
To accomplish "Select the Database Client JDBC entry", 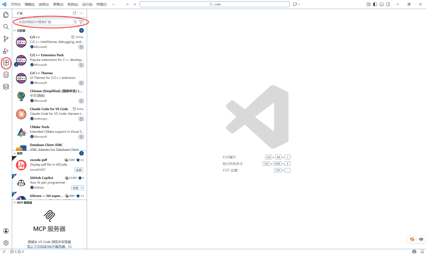I will pos(49,146).
